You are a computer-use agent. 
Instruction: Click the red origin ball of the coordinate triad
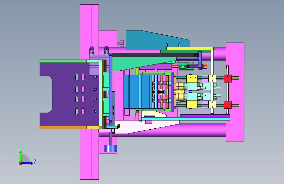click(20, 163)
